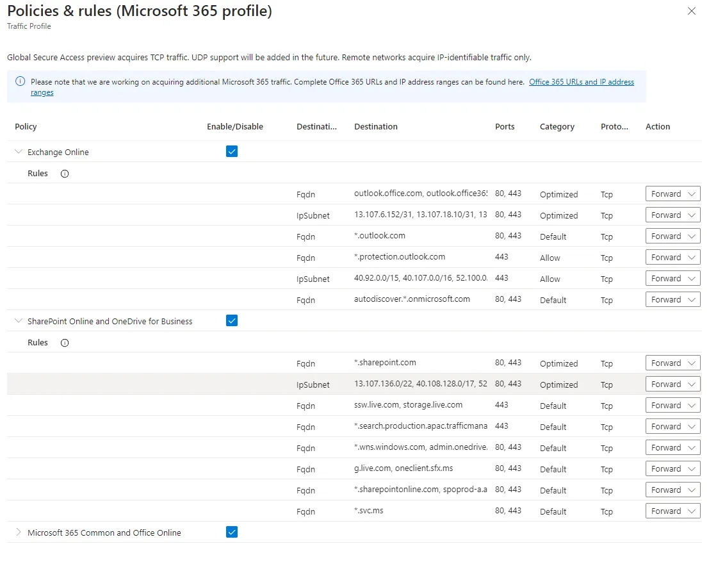This screenshot has width=709, height=578.
Task: Click the Destination column header
Action: [376, 127]
